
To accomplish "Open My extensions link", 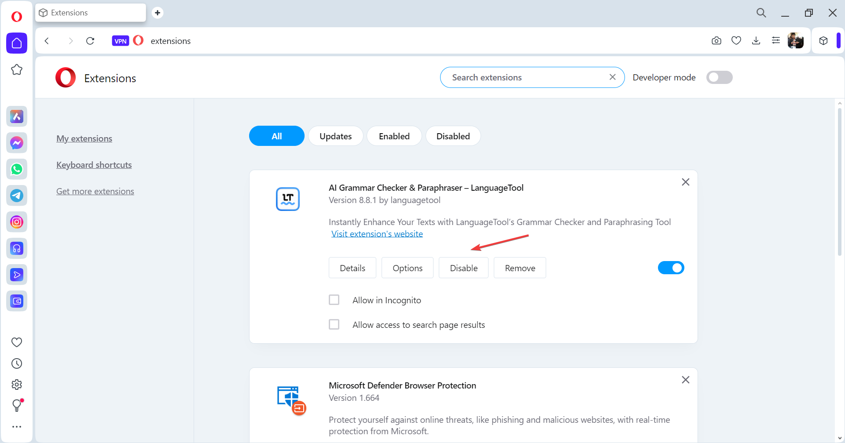I will pyautogui.click(x=84, y=138).
